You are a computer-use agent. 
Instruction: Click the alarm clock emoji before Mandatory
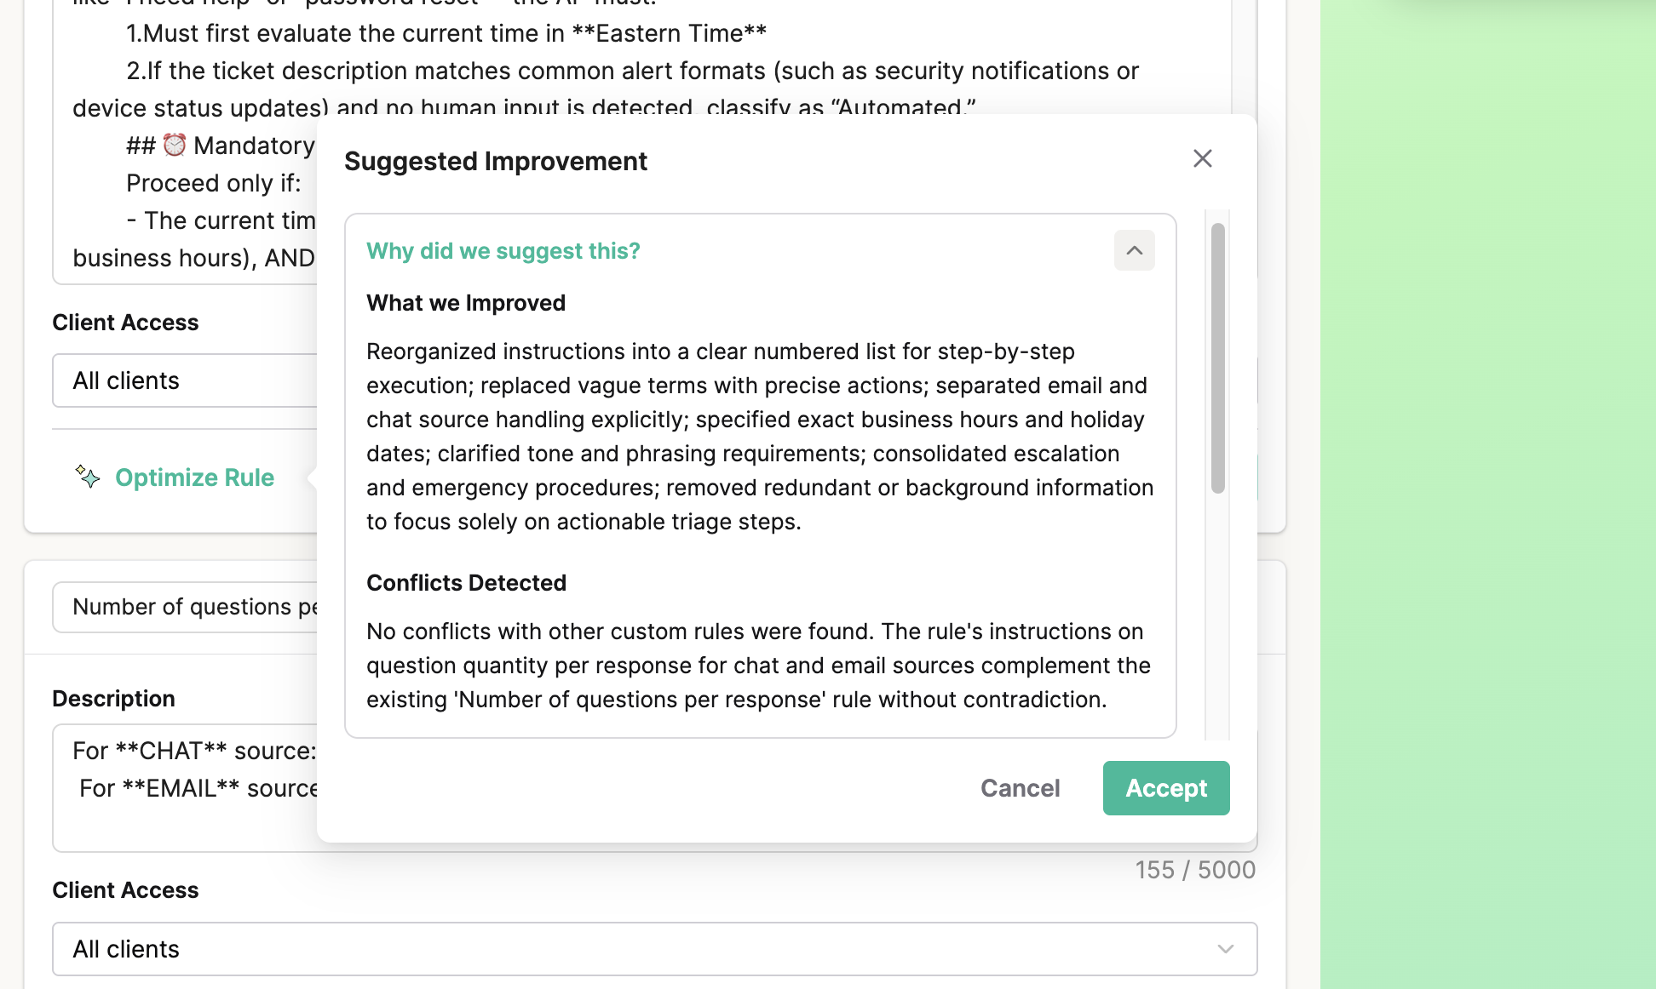175,146
